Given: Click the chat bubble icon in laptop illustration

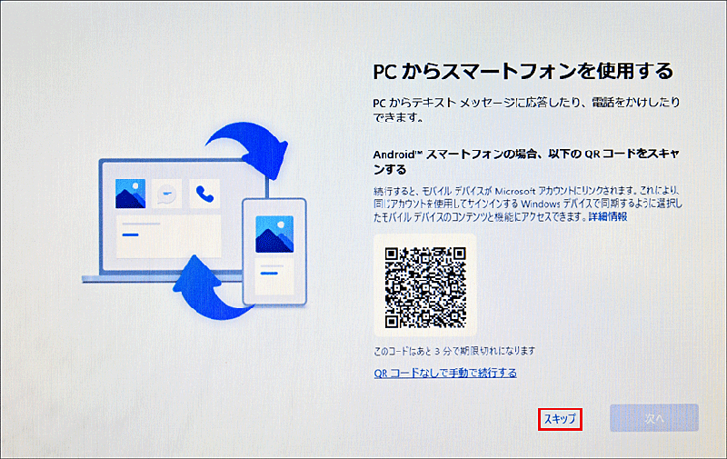Looking at the screenshot, I should (x=167, y=194).
